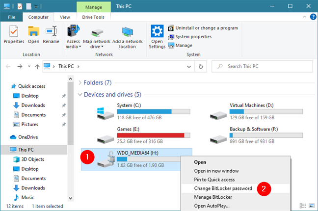Click the Virtual Machines (D:) usage bar
Viewport: 318px width, 211px height.
pos(266,111)
